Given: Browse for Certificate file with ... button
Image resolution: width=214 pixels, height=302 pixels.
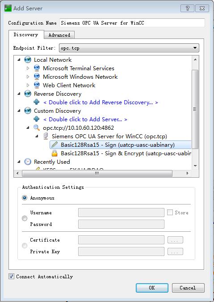Looking at the screenshot, I should tap(175, 240).
